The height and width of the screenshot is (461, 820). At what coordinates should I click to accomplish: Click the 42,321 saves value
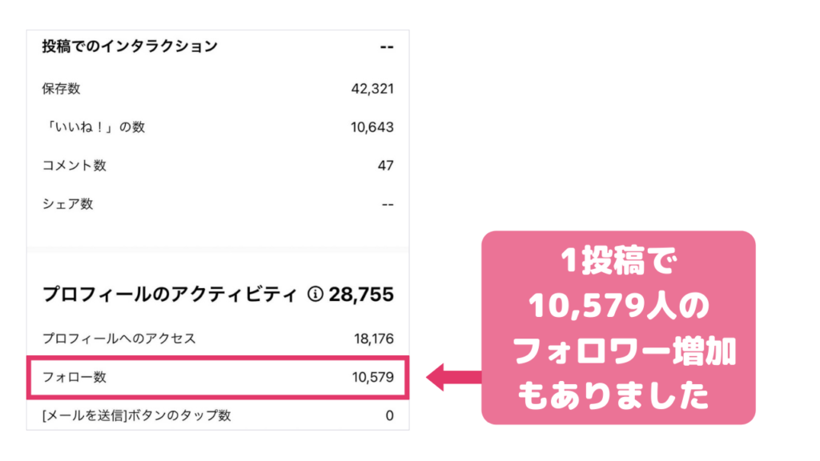(x=372, y=89)
